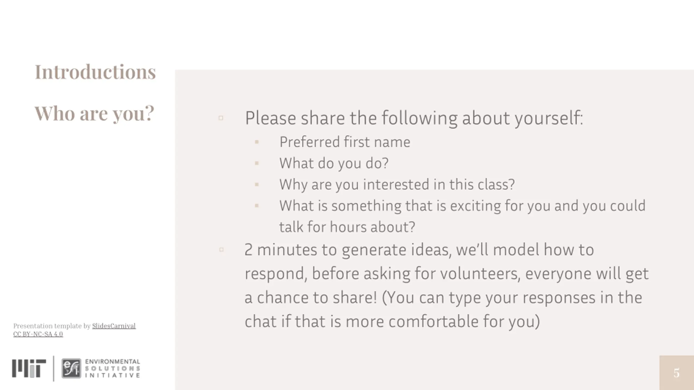Viewport: 694px width, 390px height.
Task: Click the ESI emblem icon
Action: [71, 368]
